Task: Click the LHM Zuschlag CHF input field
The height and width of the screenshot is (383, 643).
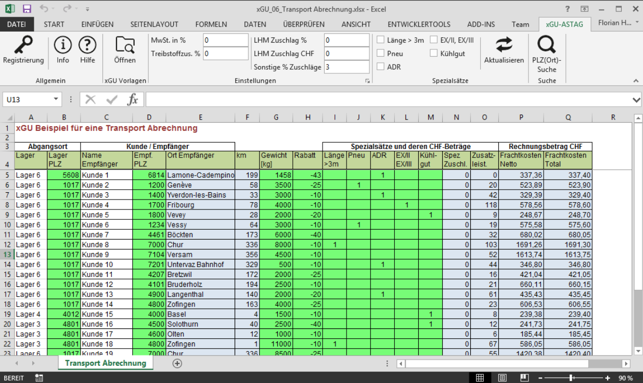Action: (346, 53)
